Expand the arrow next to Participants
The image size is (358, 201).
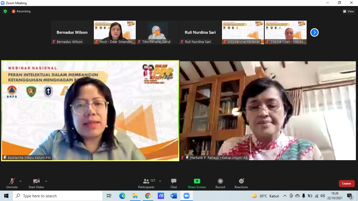point(160,181)
